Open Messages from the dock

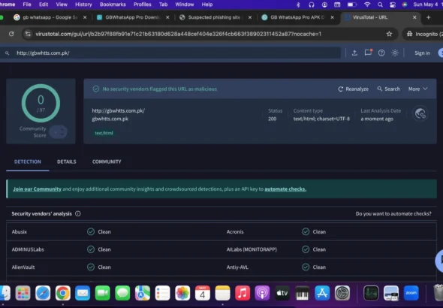[x=122, y=293]
